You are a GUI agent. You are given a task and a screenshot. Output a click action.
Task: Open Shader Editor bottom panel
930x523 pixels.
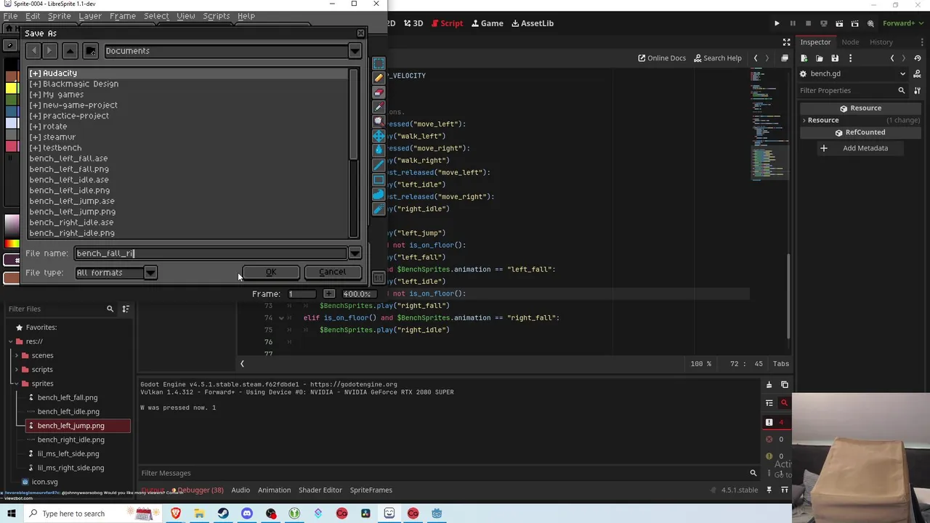pos(320,490)
